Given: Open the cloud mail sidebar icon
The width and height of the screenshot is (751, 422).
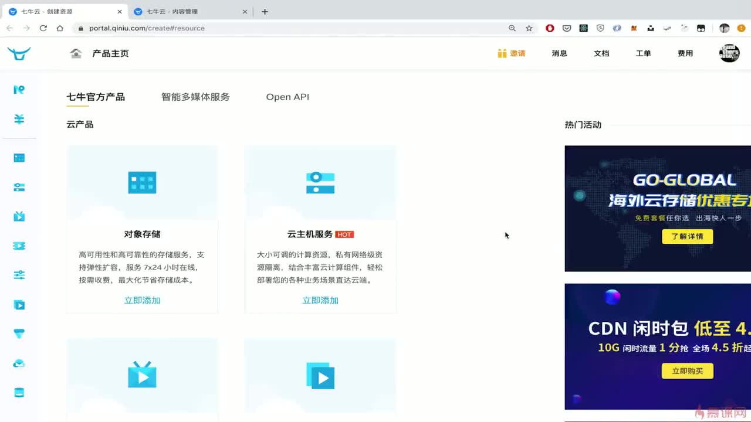Looking at the screenshot, I should (19, 363).
